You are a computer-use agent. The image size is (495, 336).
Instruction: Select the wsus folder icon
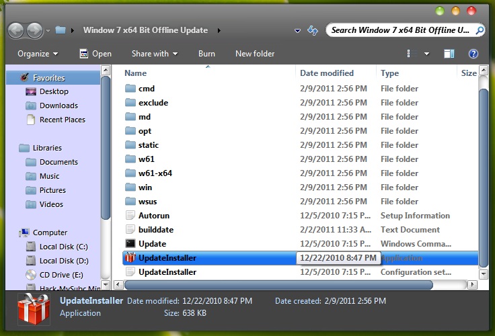pyautogui.click(x=130, y=202)
